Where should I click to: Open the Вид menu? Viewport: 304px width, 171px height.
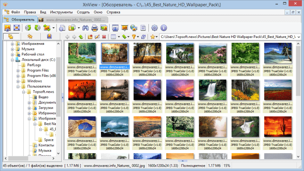tap(43, 12)
